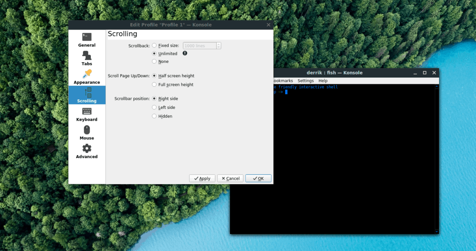Click the Konsole terminal scrollbar down arrow
The width and height of the screenshot is (476, 251).
pos(437,232)
